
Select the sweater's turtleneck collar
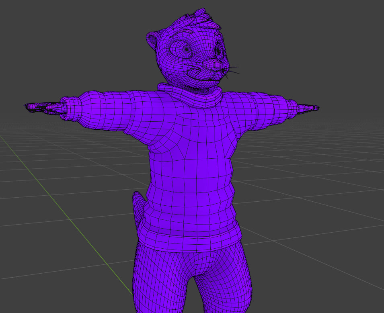[190, 96]
